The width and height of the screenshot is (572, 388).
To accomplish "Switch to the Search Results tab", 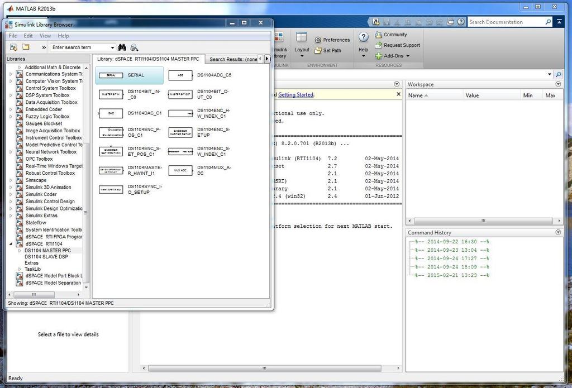I will [233, 59].
